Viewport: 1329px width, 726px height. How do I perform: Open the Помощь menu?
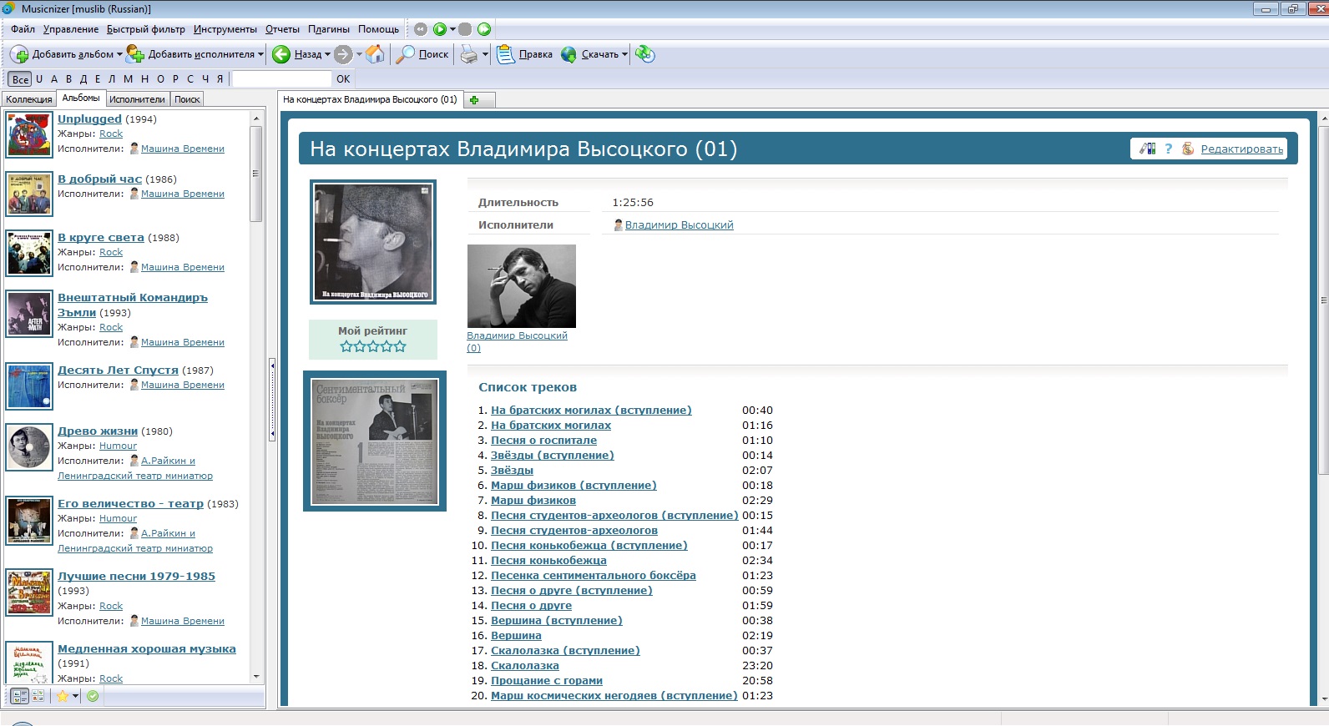click(x=378, y=29)
